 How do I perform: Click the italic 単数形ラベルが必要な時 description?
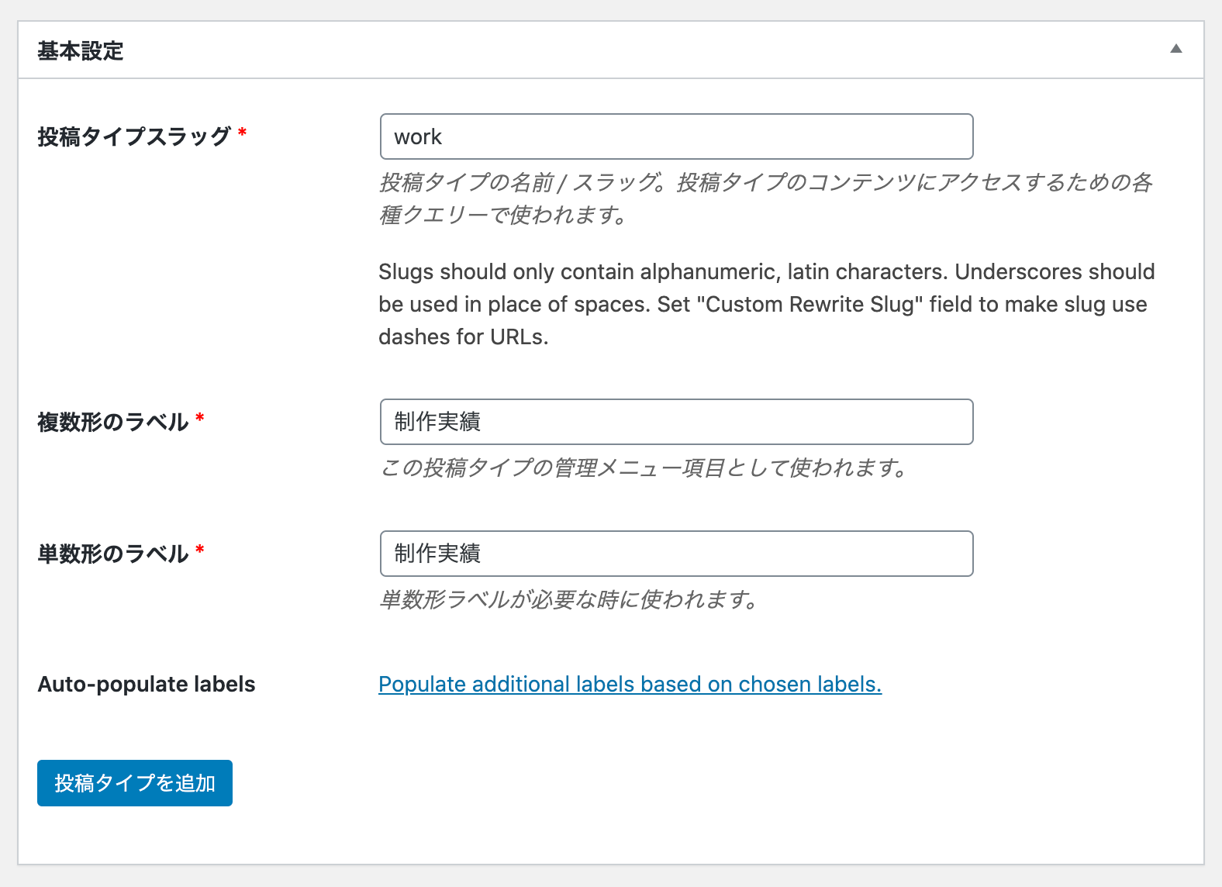tap(568, 599)
